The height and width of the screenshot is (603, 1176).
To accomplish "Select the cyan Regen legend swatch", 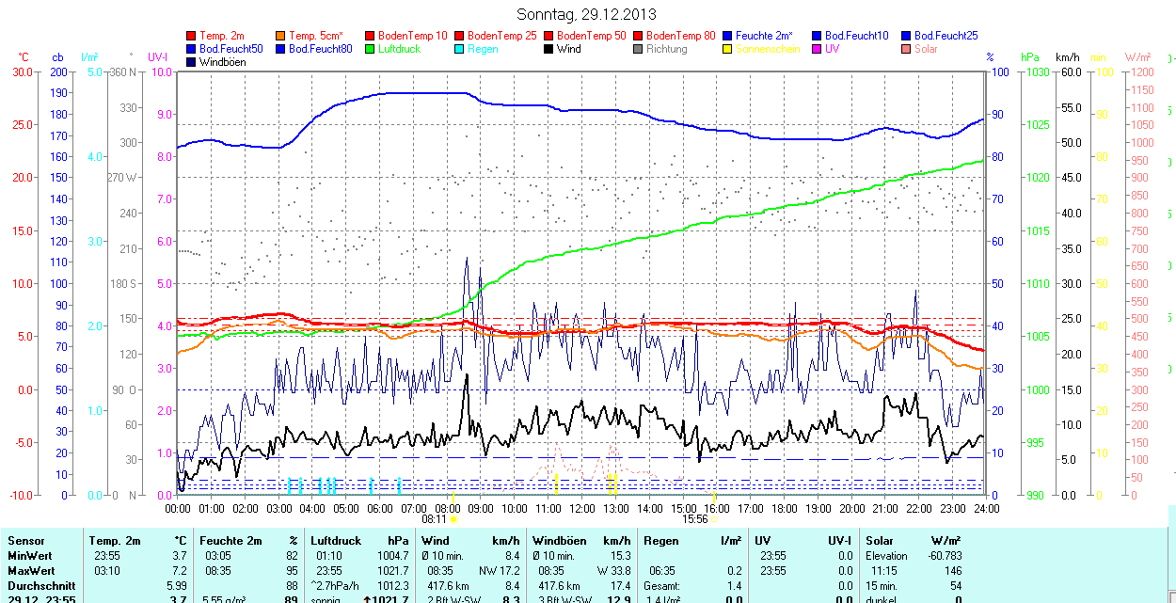I will point(460,49).
